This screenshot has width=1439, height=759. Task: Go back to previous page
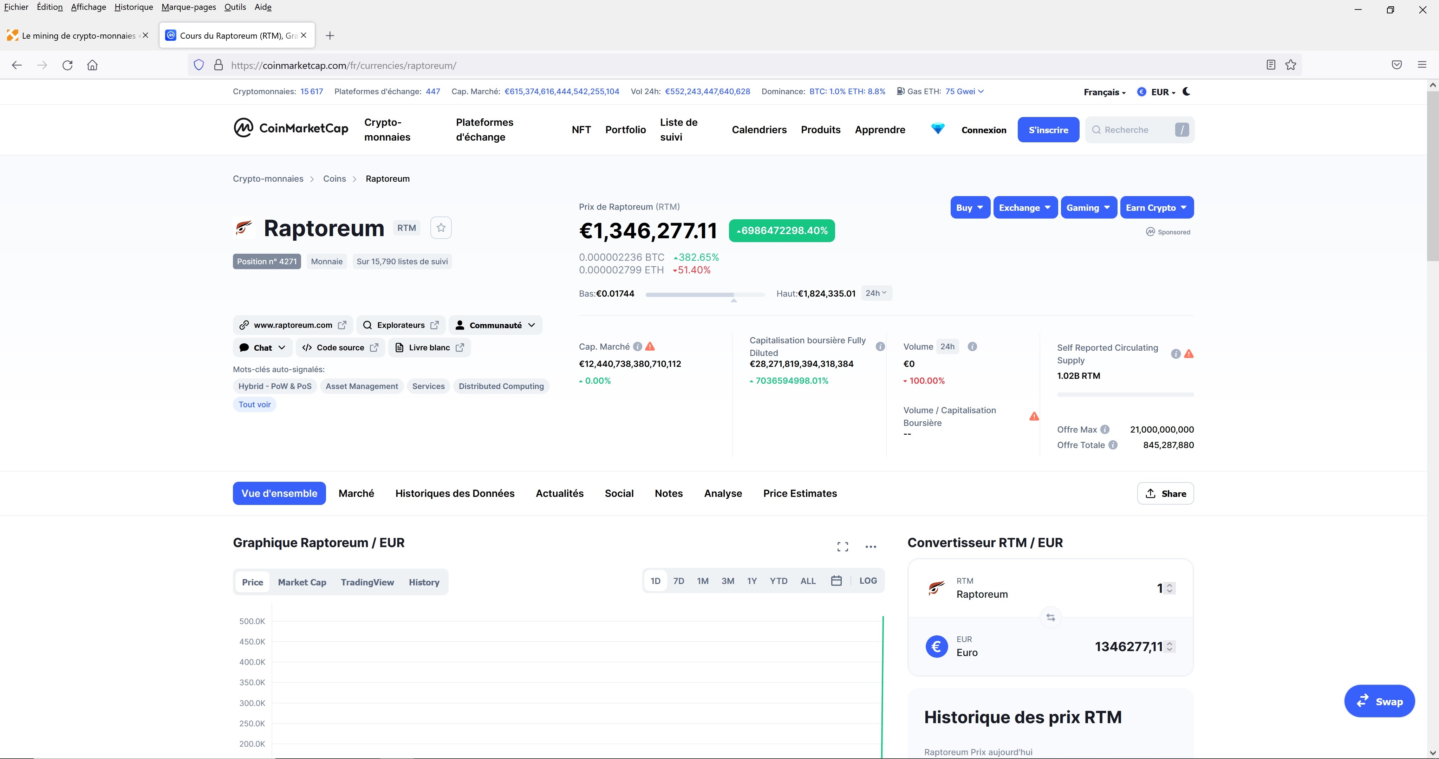(x=17, y=65)
